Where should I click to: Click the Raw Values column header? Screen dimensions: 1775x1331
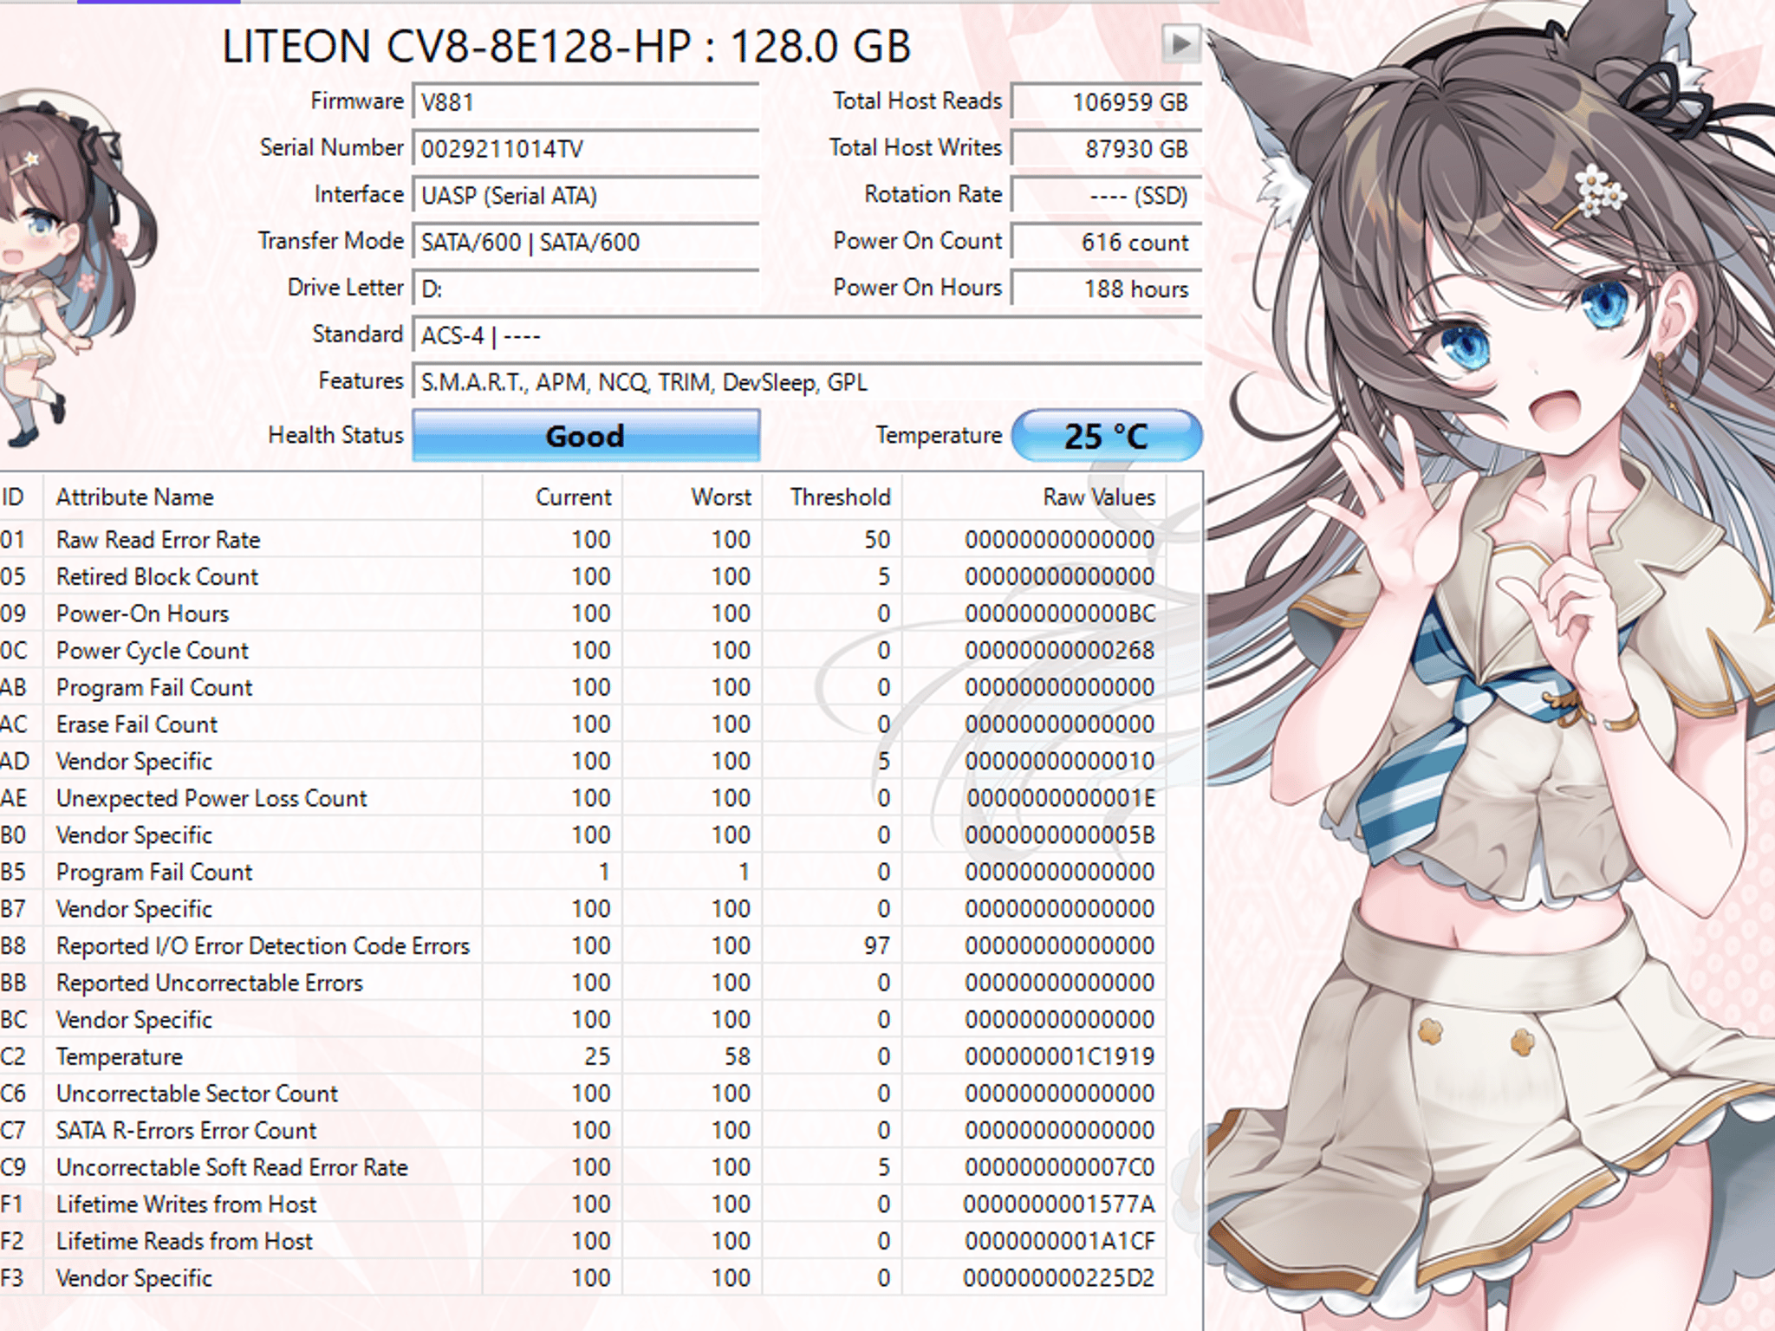pos(1034,497)
